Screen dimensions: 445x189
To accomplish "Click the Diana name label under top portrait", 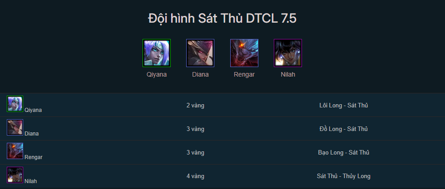I will [200, 74].
